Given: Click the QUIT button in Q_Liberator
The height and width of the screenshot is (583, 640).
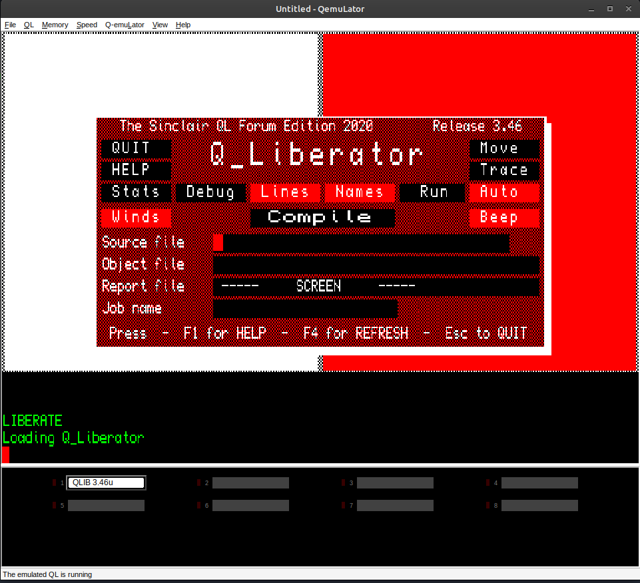Looking at the screenshot, I should (x=136, y=148).
